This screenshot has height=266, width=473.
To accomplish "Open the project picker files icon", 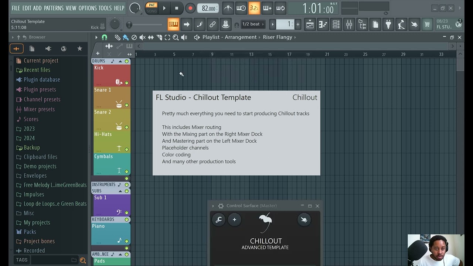I will [x=375, y=24].
